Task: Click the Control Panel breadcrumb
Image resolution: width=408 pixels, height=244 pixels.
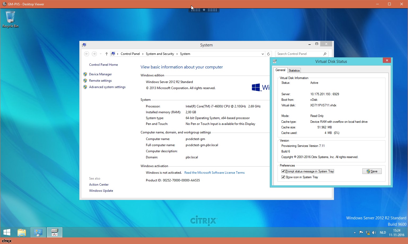Action: tap(130, 54)
